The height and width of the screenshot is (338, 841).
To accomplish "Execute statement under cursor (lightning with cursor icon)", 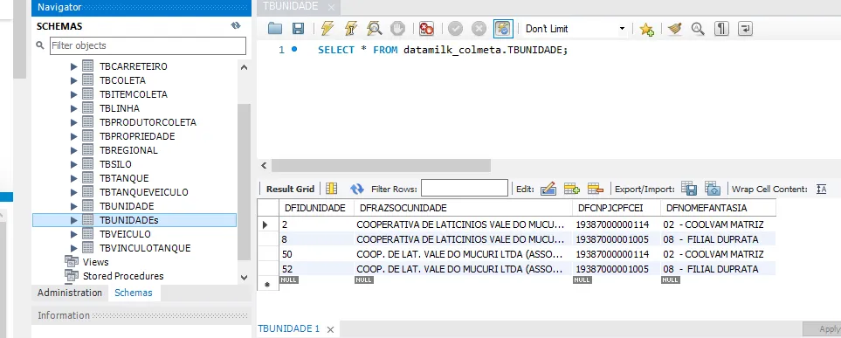I will coord(351,29).
